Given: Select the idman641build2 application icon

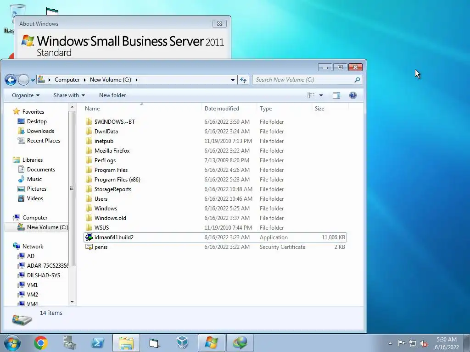Looking at the screenshot, I should tap(89, 237).
